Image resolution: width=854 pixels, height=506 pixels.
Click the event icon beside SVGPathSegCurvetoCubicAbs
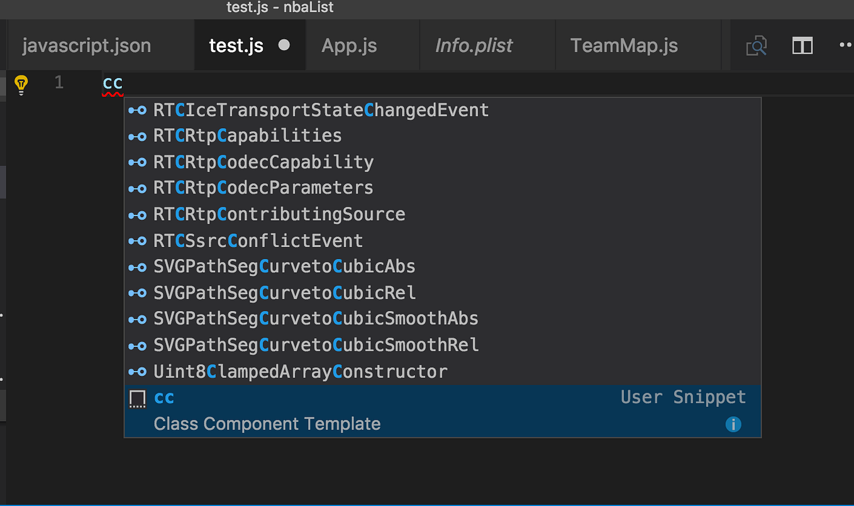pos(137,267)
